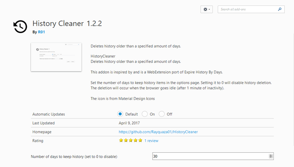Open the GitHub HistoryCleaner homepage link
This screenshot has width=294, height=167.
[158, 132]
